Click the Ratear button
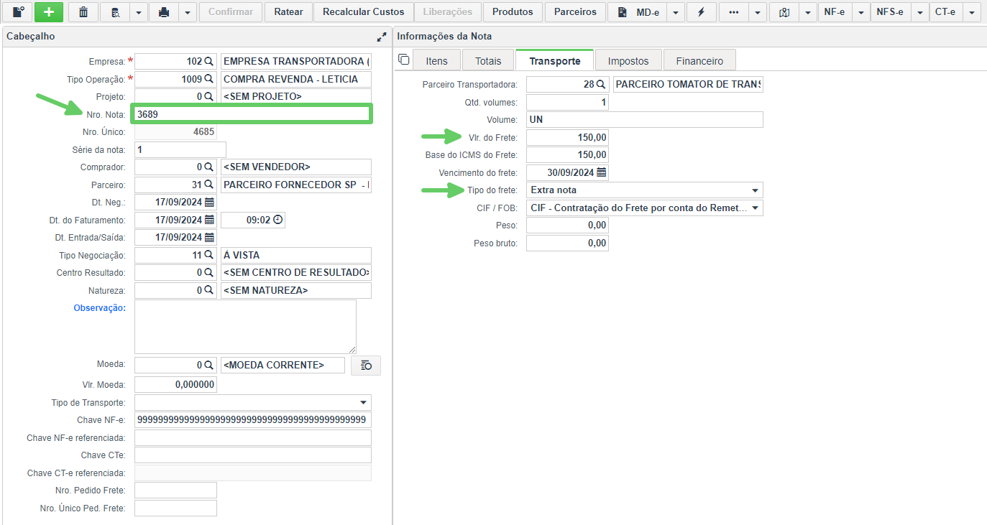Image resolution: width=987 pixels, height=525 pixels. (288, 12)
